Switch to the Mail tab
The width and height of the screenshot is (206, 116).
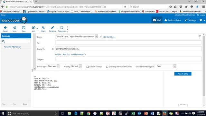click(157, 20)
